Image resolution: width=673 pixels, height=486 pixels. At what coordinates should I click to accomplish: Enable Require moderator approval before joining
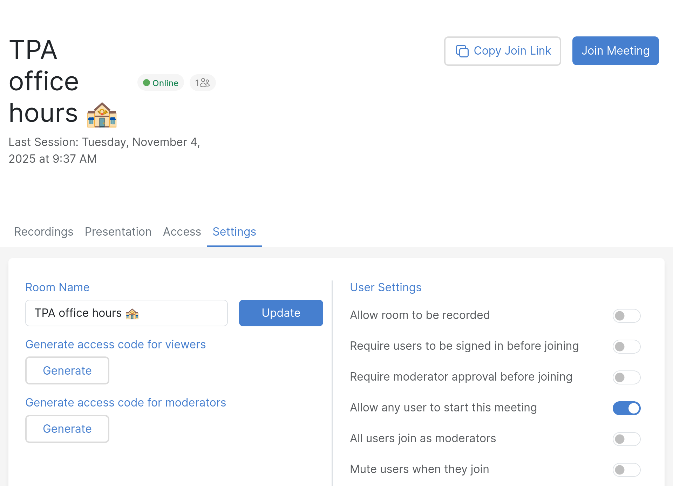click(x=626, y=377)
